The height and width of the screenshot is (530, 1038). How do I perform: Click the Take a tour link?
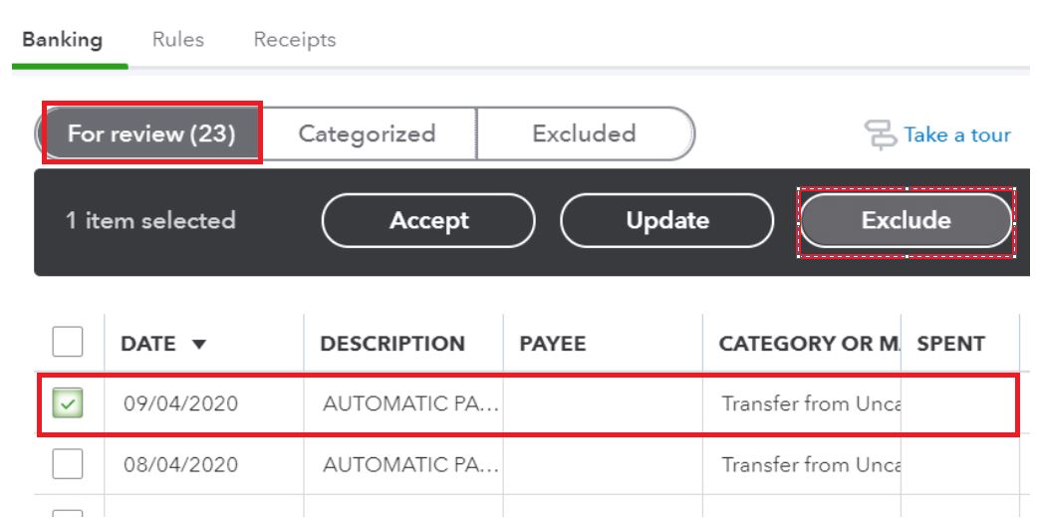[x=956, y=134]
